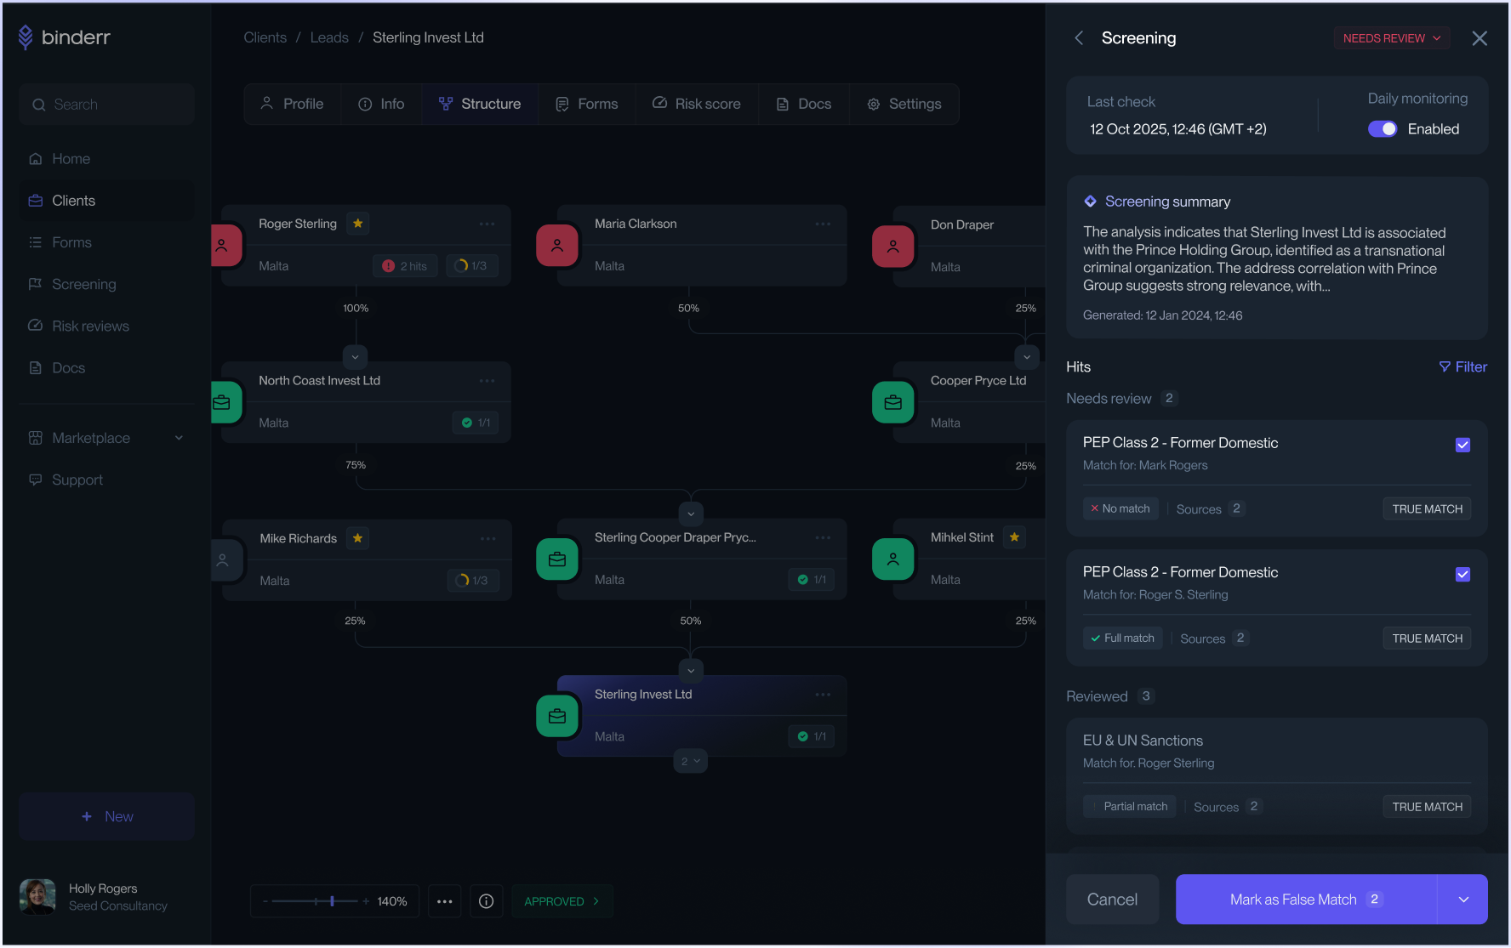This screenshot has width=1511, height=948.
Task: Click the Cancel button
Action: tap(1112, 900)
